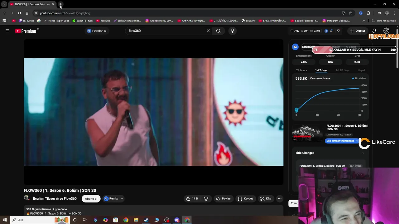This screenshot has height=224, width=399.
Task: Open FLOW360 thumbnail in vidIQ panel
Action: (x=308, y=133)
